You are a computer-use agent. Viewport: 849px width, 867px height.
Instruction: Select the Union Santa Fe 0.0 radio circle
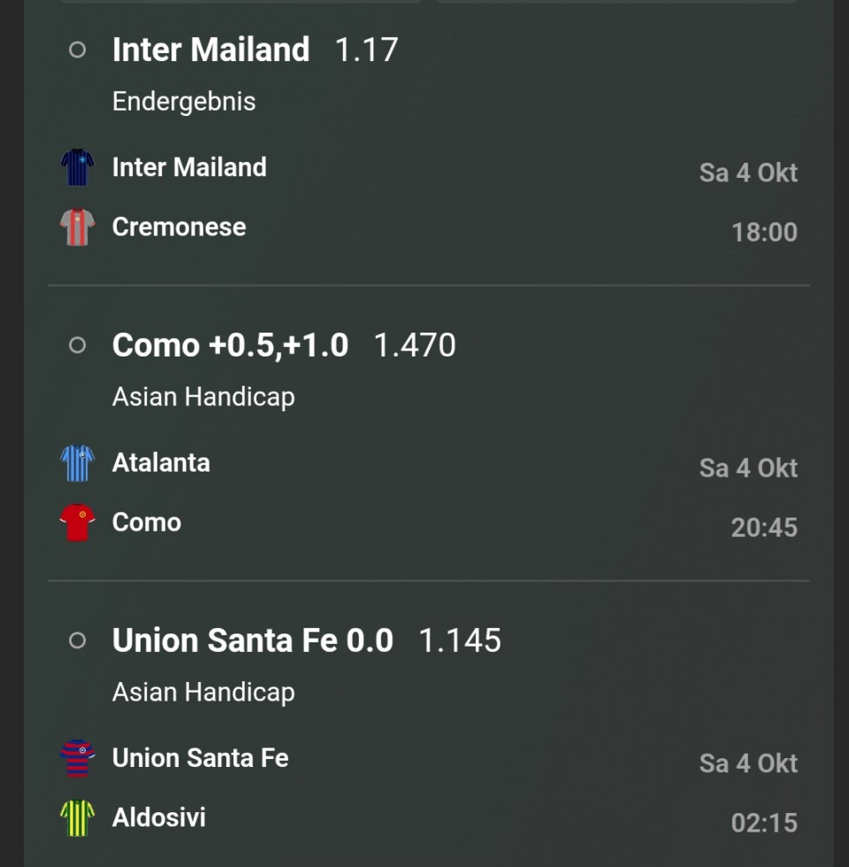[x=78, y=641]
